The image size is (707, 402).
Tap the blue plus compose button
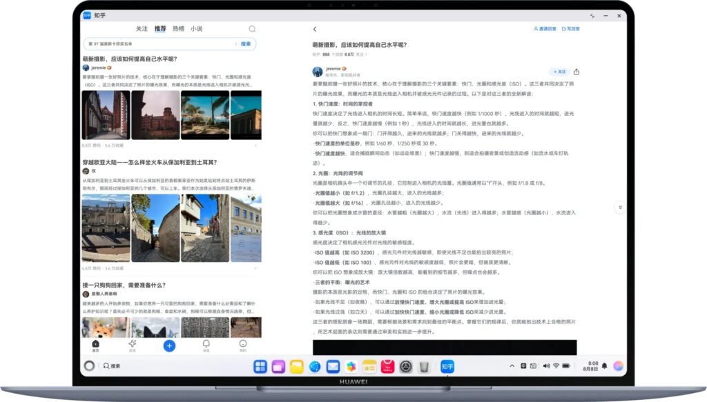coord(169,346)
